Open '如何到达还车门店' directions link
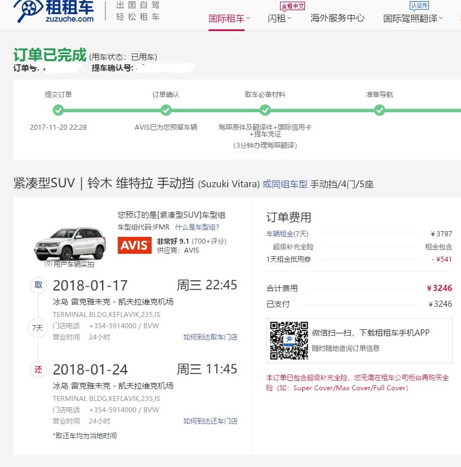461x467 pixels. click(x=210, y=421)
